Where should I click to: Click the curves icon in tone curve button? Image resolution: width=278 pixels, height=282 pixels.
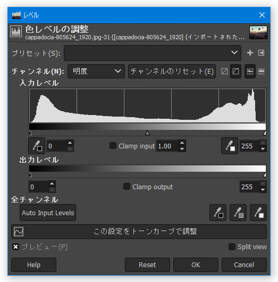[19, 232]
